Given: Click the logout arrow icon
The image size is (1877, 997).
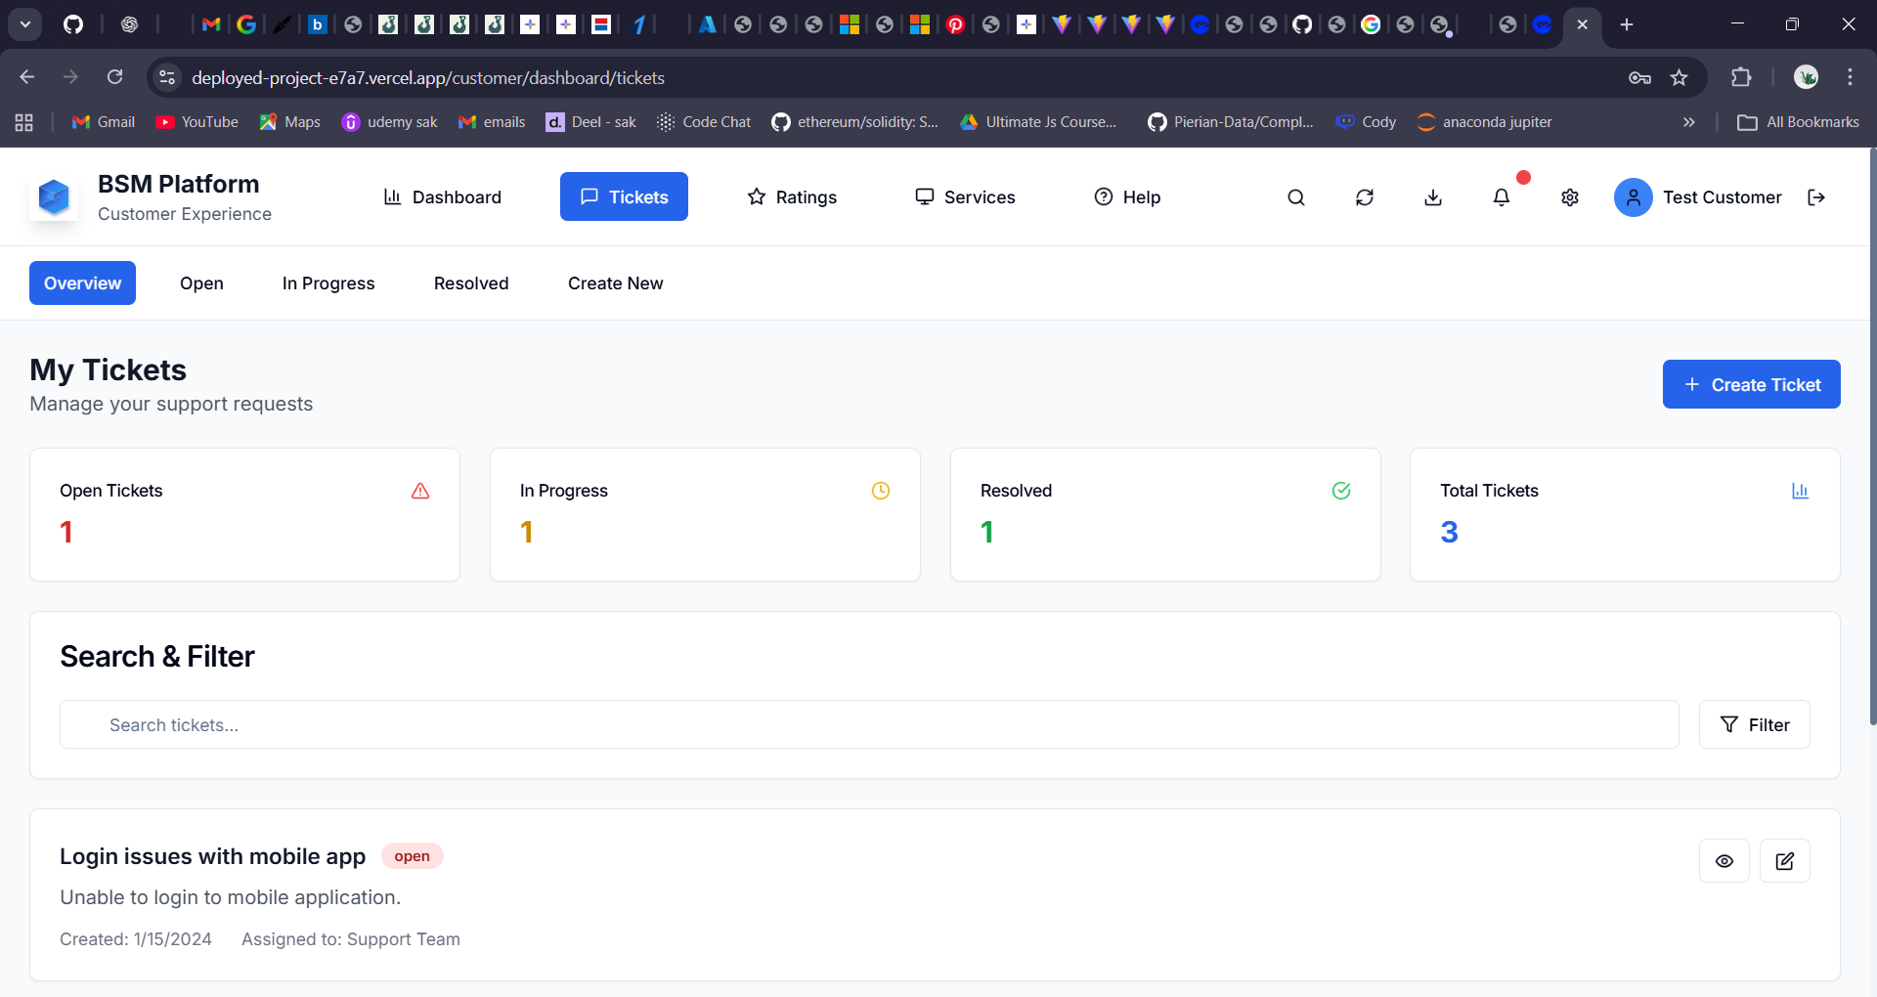Looking at the screenshot, I should pos(1816,197).
